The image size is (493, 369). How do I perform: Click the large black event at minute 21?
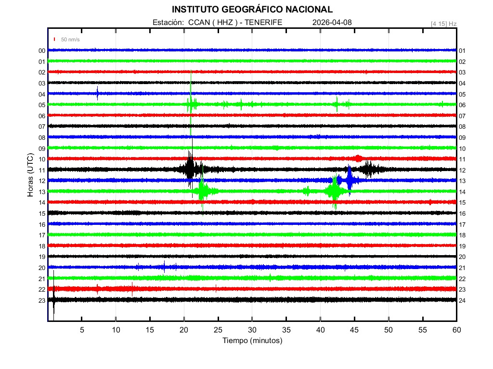point(190,169)
